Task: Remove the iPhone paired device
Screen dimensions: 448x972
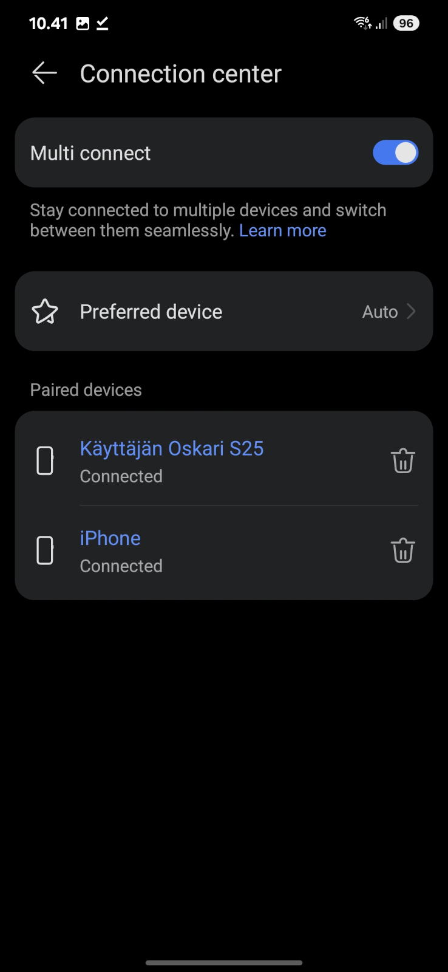Action: click(402, 551)
